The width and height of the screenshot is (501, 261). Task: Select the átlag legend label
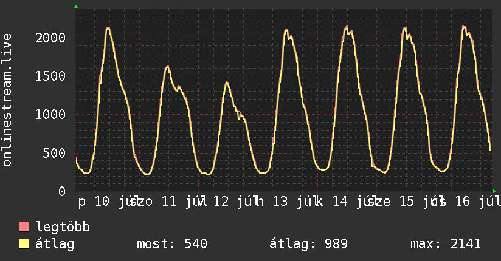[55, 244]
